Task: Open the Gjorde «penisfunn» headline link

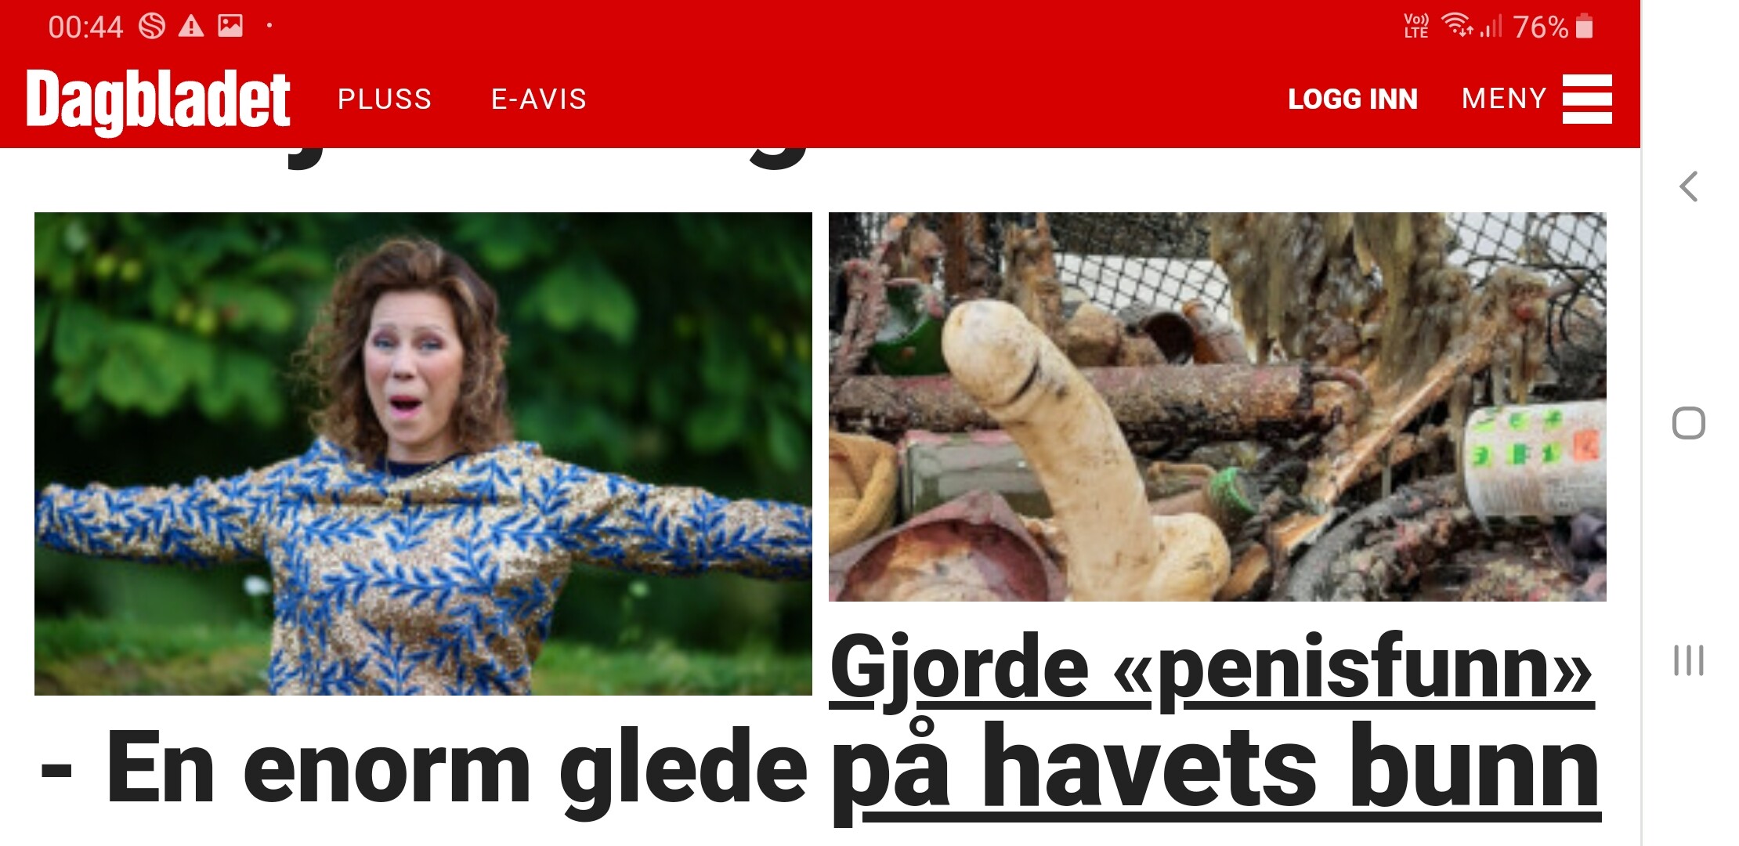Action: (x=1211, y=670)
